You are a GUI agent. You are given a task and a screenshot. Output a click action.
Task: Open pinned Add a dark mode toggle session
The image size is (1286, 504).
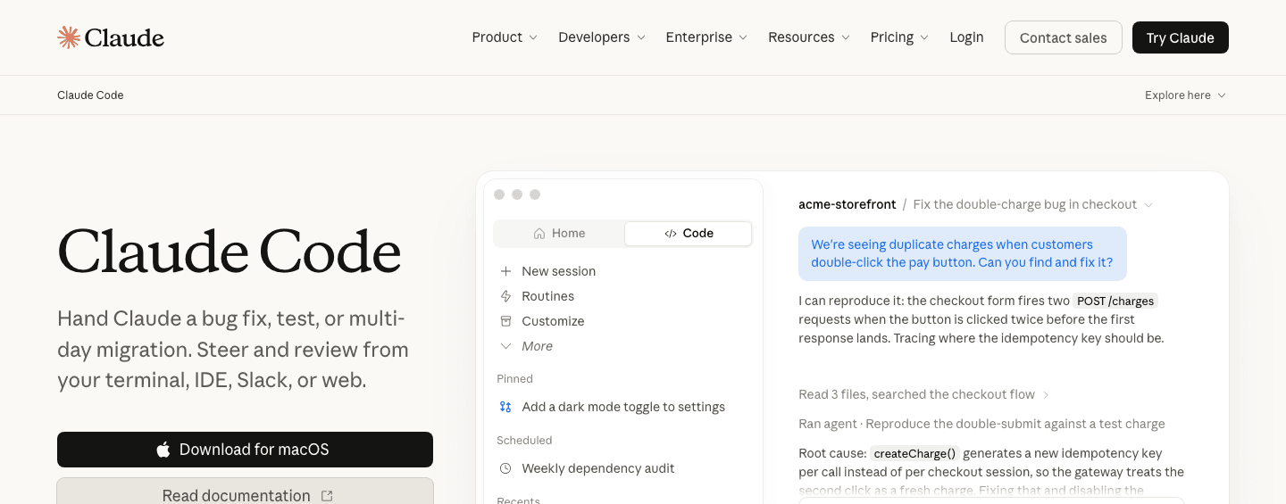point(623,407)
